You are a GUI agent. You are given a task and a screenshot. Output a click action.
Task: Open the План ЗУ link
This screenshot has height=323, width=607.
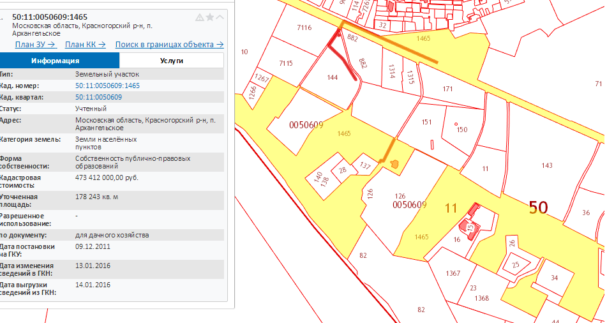pos(36,45)
